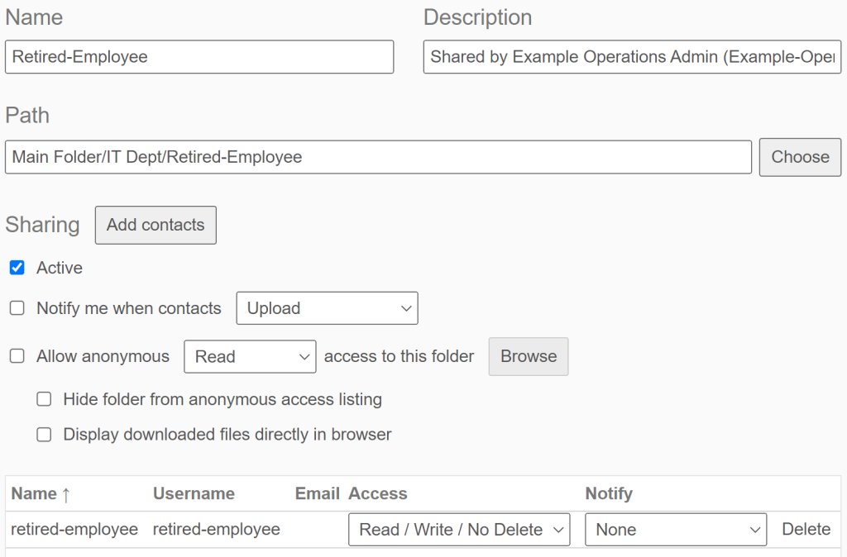Enable 'Hide folder from anonymous access listing'
The image size is (847, 557).
click(x=44, y=399)
